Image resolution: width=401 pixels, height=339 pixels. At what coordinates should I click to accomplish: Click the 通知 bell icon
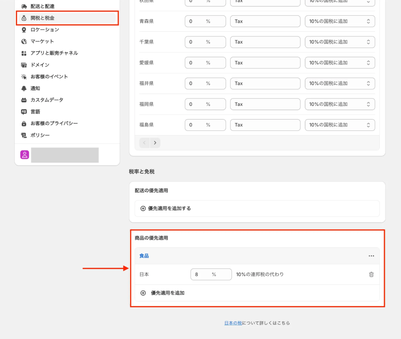24,88
